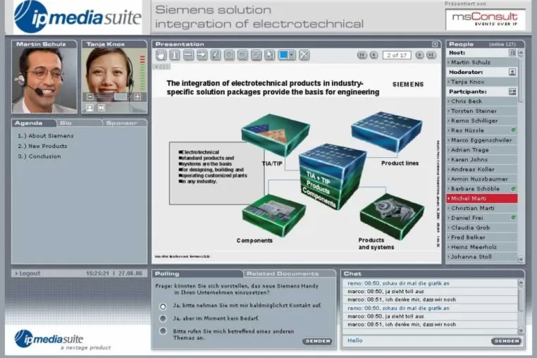Viewport: 537px width, 358px height.
Task: Click the plus volume icon under Tanja Knox
Action: click(137, 97)
